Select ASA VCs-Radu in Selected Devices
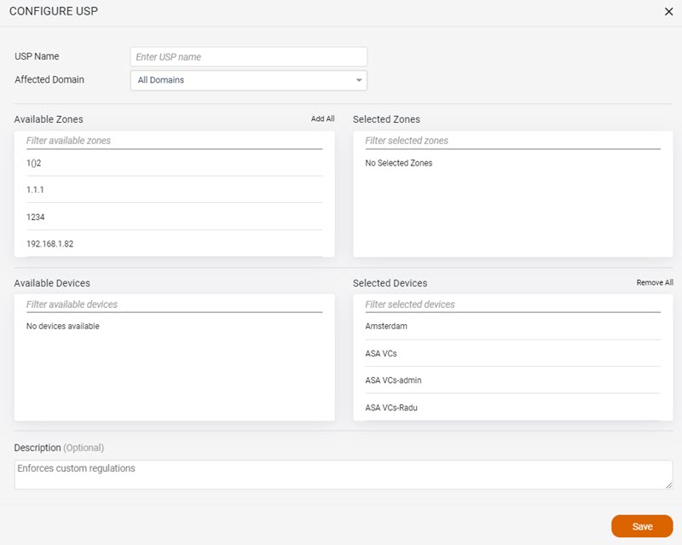Screen dimensions: 682x545 [x=513, y=408]
